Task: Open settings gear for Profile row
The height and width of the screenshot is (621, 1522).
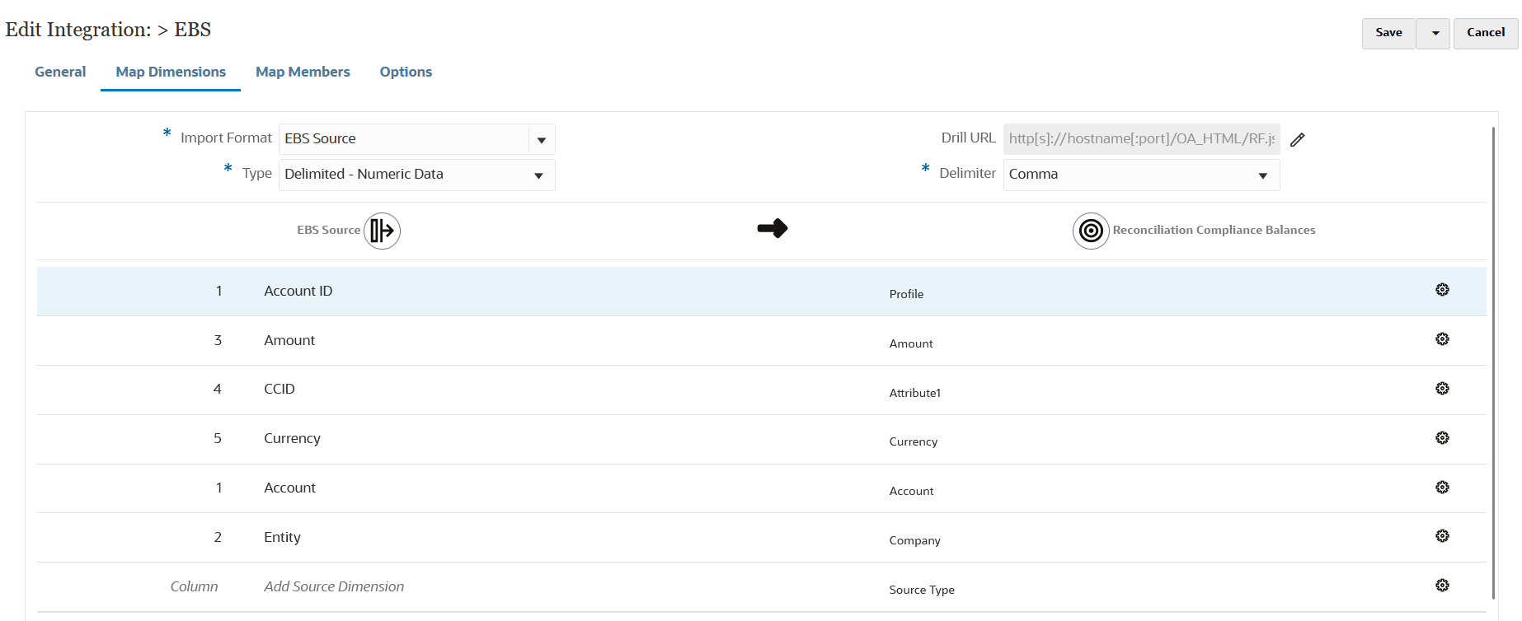Action: [1442, 290]
